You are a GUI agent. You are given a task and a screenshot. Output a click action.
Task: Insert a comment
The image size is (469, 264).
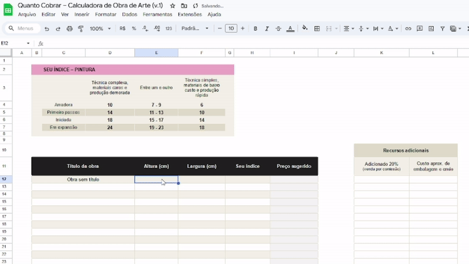[x=420, y=28]
